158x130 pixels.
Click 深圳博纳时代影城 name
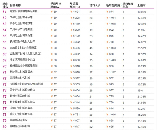pyautogui.click(x=20, y=78)
